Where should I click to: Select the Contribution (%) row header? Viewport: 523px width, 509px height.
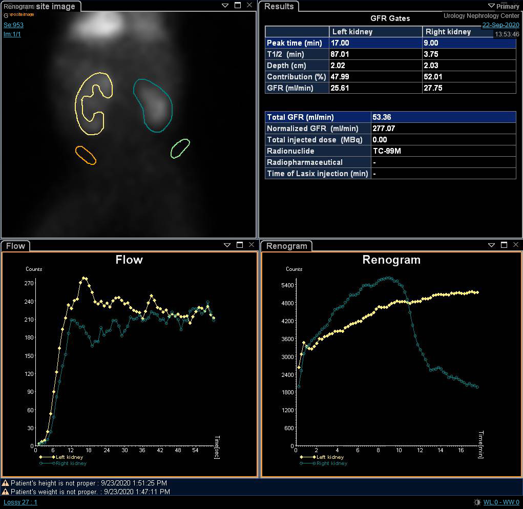(x=297, y=77)
